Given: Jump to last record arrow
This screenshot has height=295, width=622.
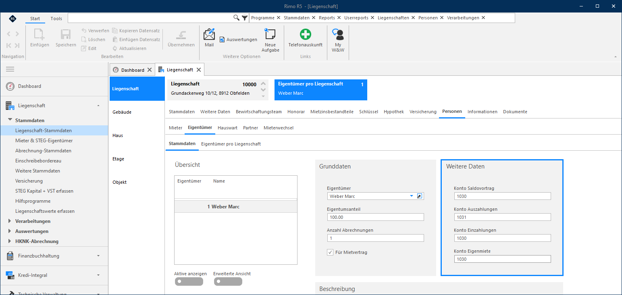Looking at the screenshot, I should pos(17,46).
